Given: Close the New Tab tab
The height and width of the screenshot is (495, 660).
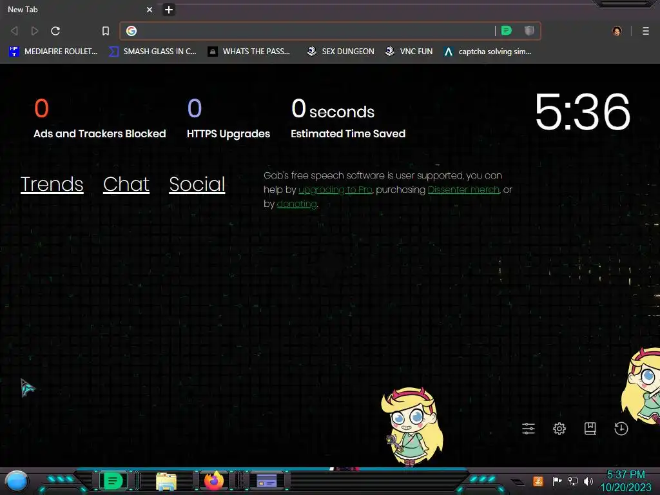Looking at the screenshot, I should pyautogui.click(x=150, y=9).
